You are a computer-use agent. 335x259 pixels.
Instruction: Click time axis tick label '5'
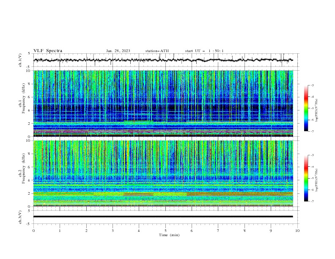165,231
